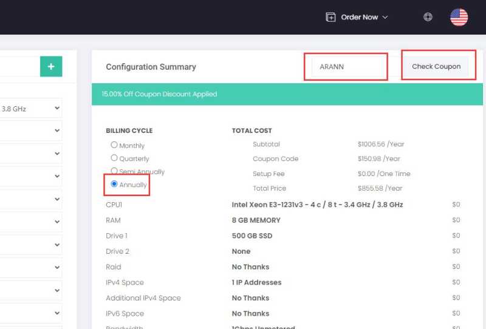Open the US flag language selector
This screenshot has width=486, height=329.
[x=459, y=18]
